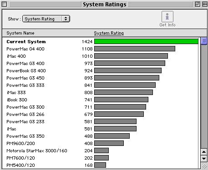Select the PowerMac G3 300 row
Image resolution: width=208 pixels, height=170 pixels.
coord(101,107)
